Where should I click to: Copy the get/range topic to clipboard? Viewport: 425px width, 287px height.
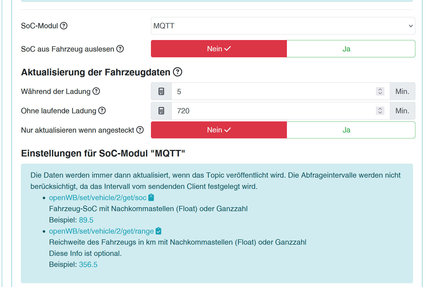pos(158,231)
